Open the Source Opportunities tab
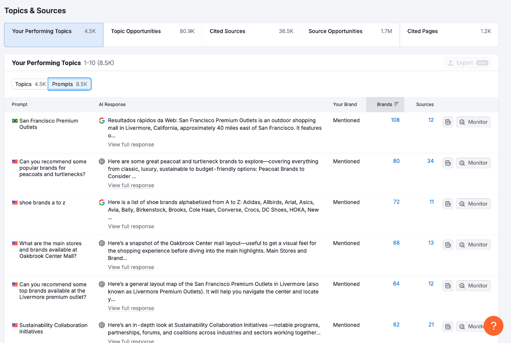 pos(350,32)
